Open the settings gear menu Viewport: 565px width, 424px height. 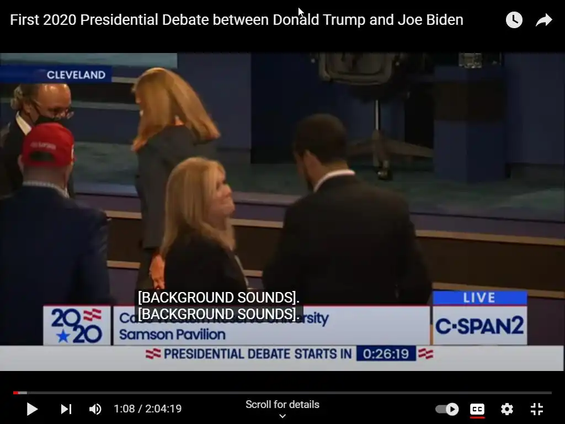click(507, 409)
